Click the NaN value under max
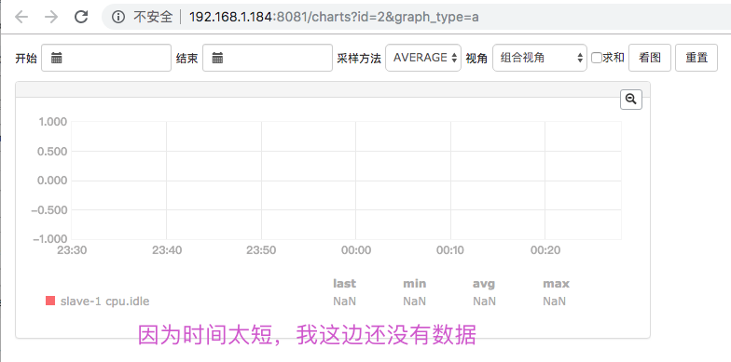The width and height of the screenshot is (731, 362). pos(554,302)
